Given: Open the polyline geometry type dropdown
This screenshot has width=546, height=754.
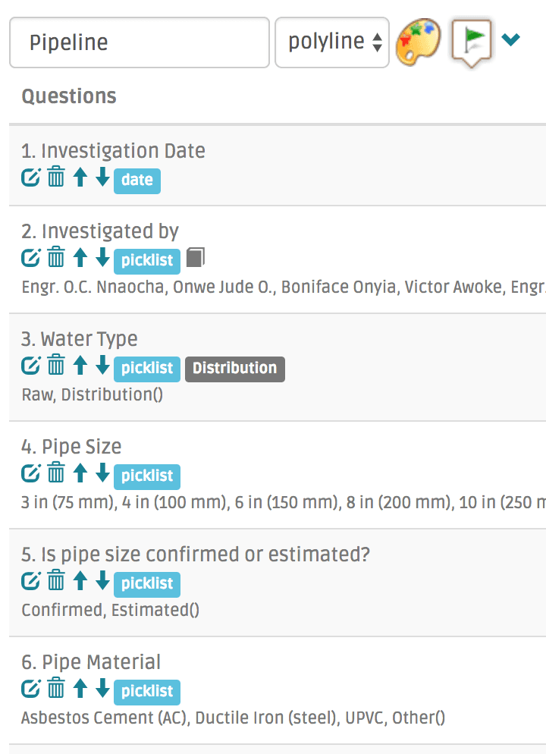Looking at the screenshot, I should [332, 42].
